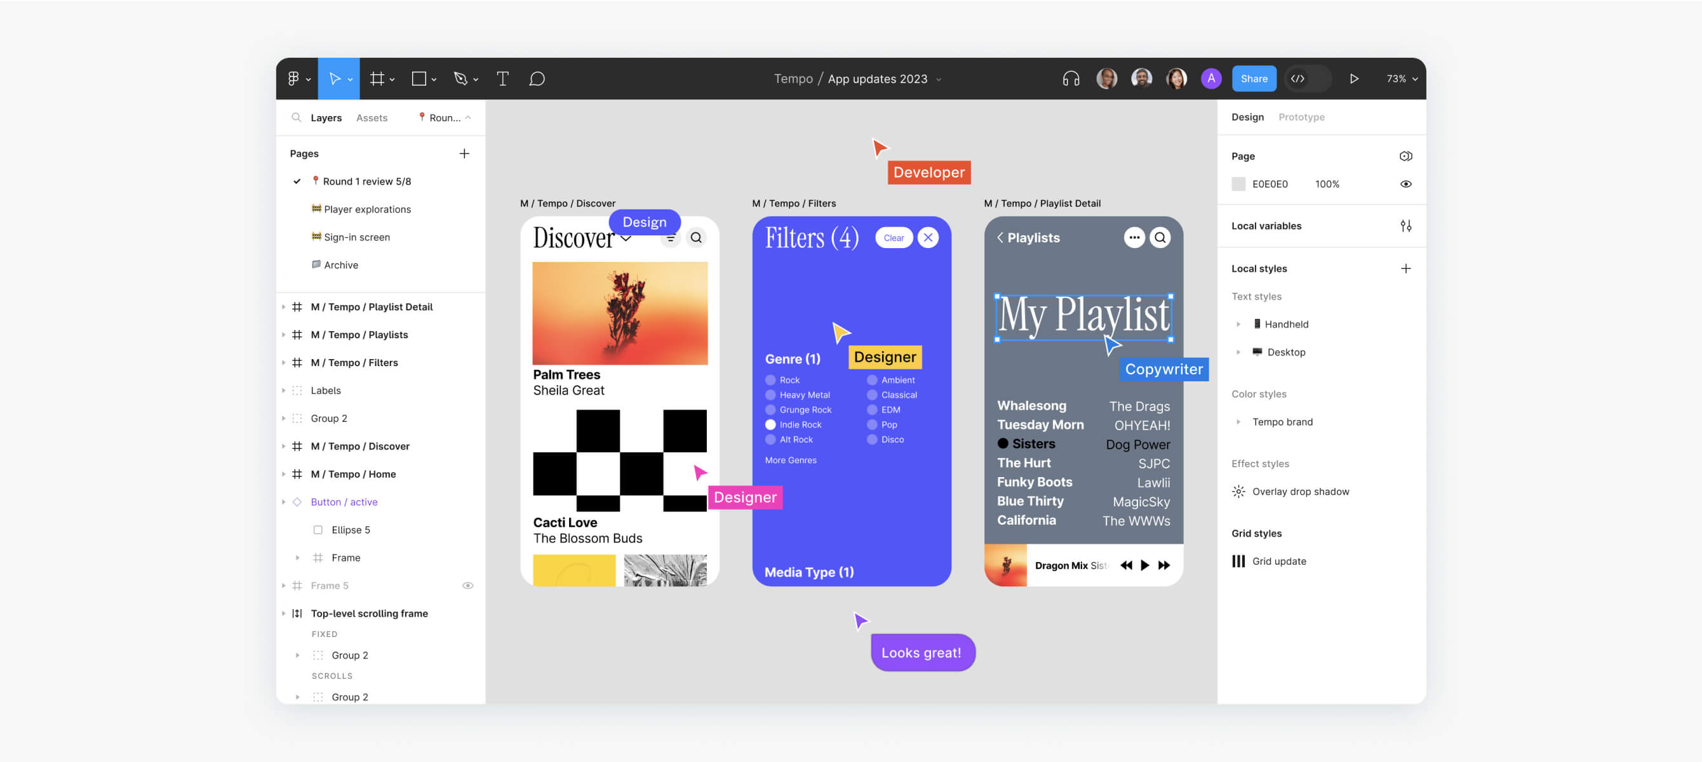Viewport: 1702px width, 762px height.
Task: Select the Text tool in toolbar
Action: click(502, 79)
